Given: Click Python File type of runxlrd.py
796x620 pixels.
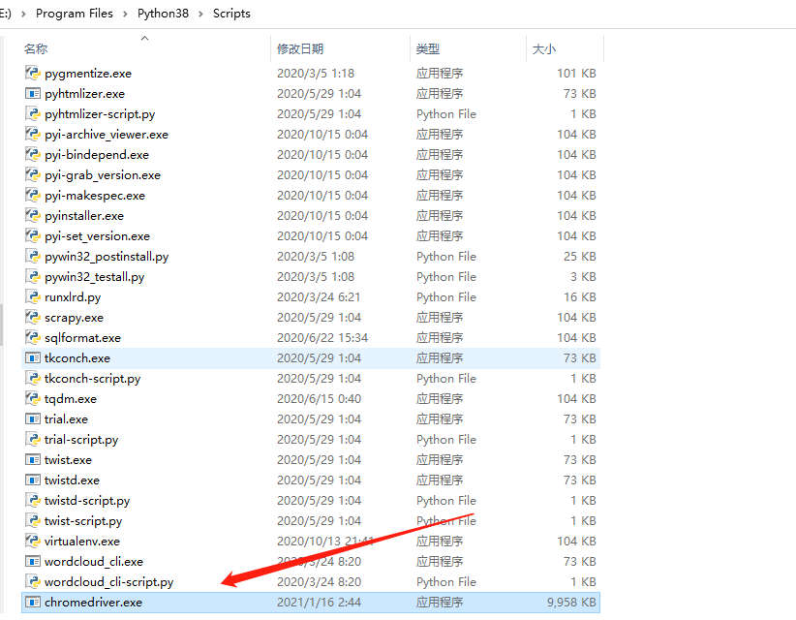Looking at the screenshot, I should [x=446, y=296].
